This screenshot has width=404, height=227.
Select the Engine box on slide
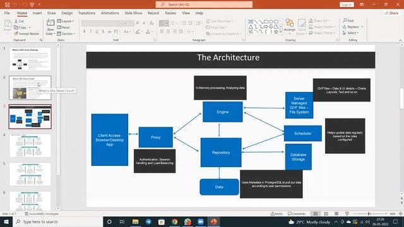tap(223, 112)
